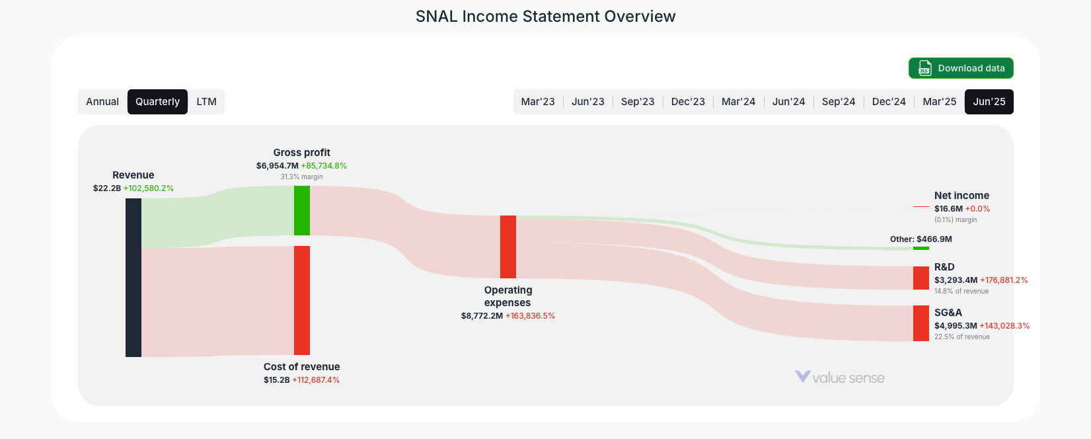Select the red SG&A node bar
Viewport: 1091px width, 439px height.
tap(920, 323)
